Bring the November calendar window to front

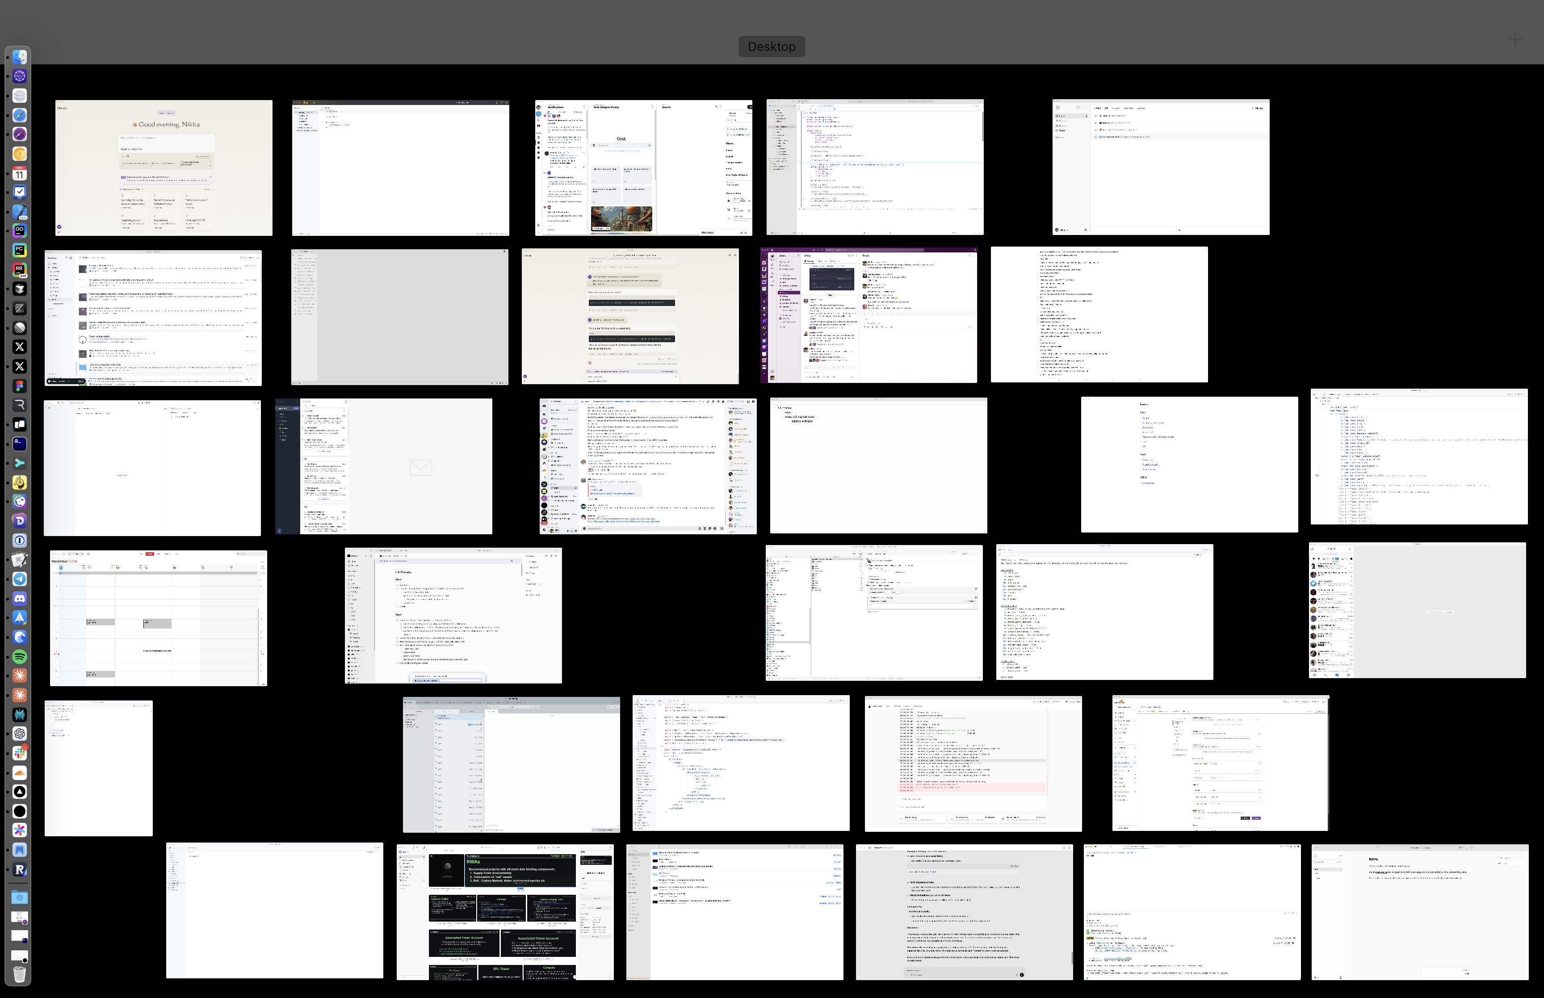coord(158,617)
